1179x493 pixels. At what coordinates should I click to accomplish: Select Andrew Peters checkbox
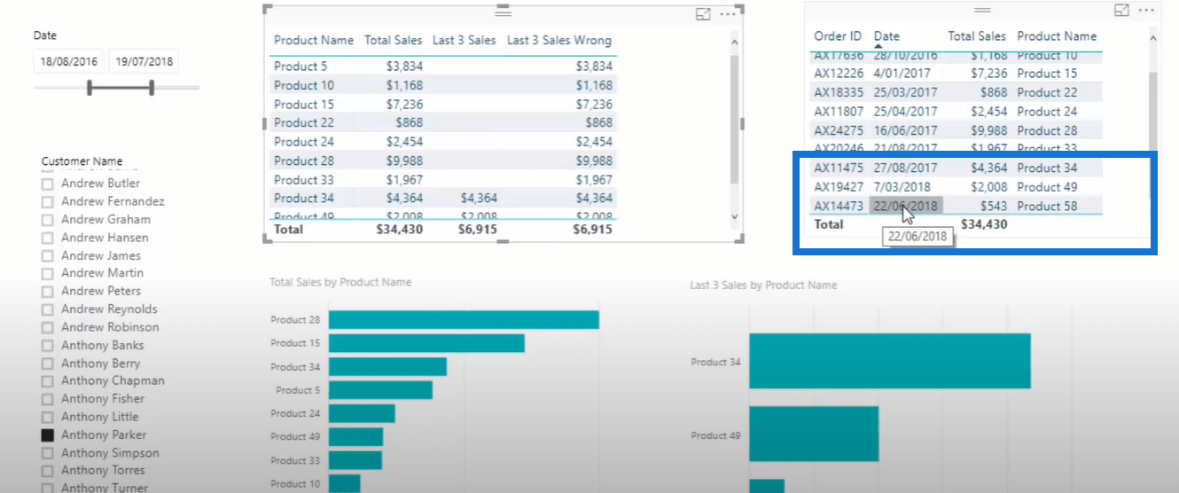pyautogui.click(x=47, y=291)
